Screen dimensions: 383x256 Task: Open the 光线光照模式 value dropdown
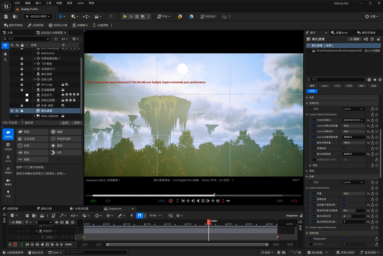[x=353, y=120]
